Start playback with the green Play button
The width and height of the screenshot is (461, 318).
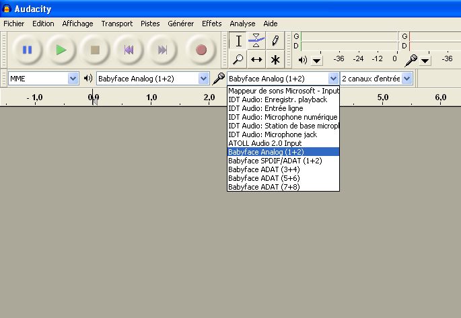coord(61,50)
